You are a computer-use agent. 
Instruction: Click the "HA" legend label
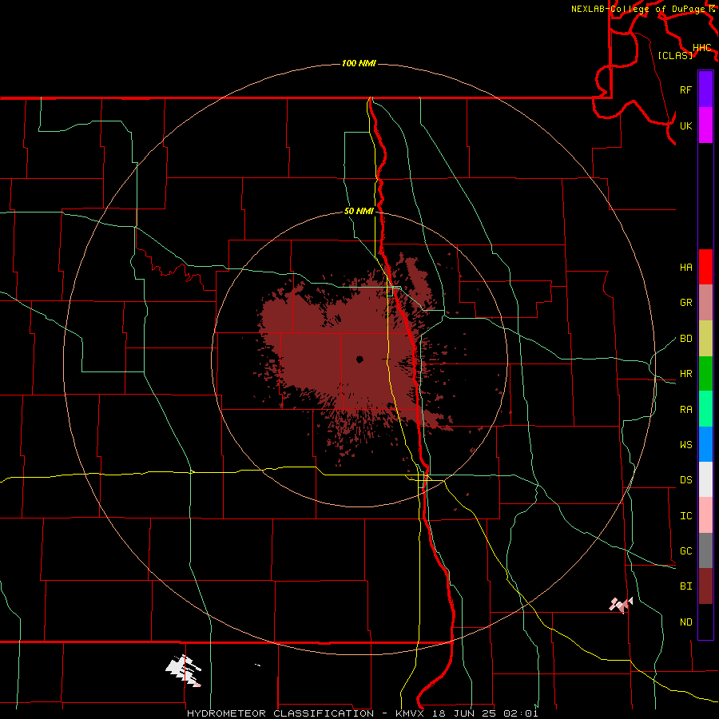[685, 267]
